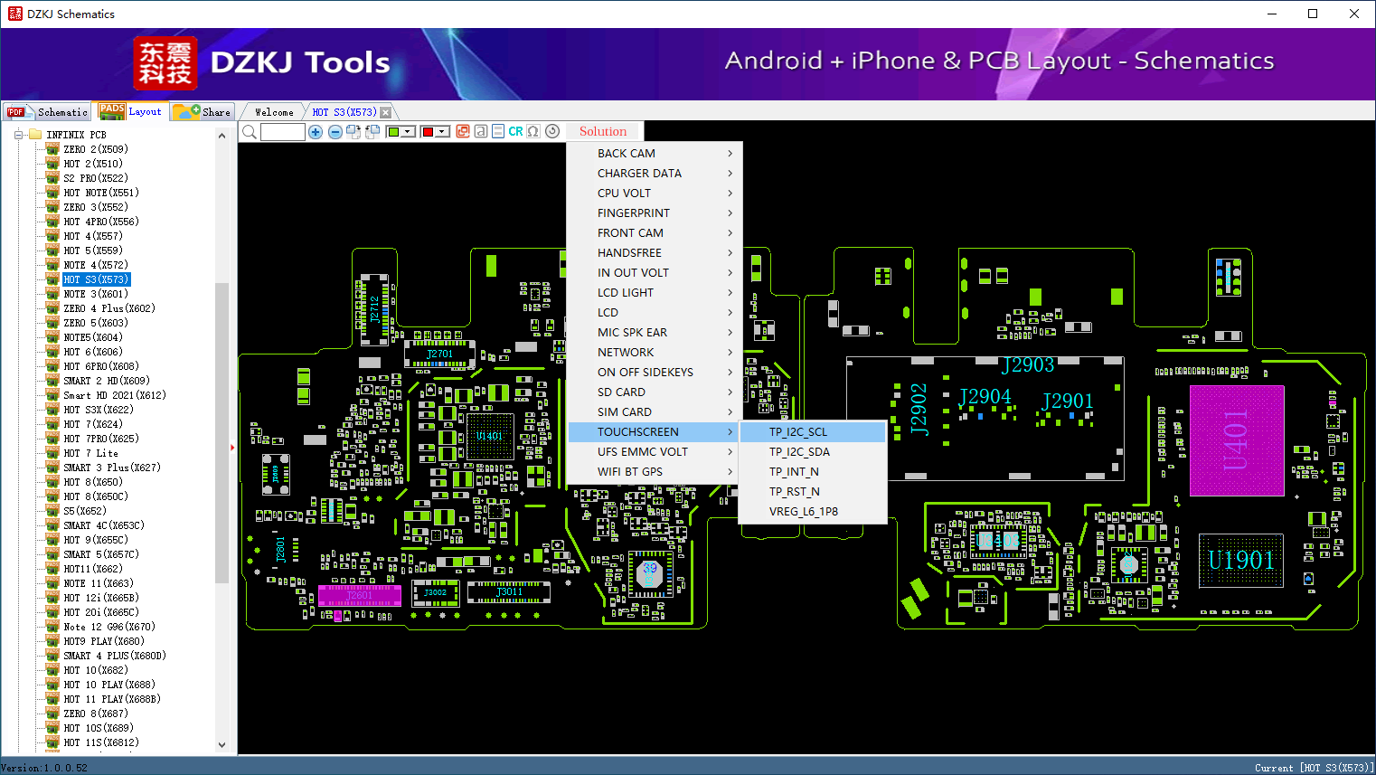Open the Share tab
The width and height of the screenshot is (1376, 775).
click(x=203, y=112)
